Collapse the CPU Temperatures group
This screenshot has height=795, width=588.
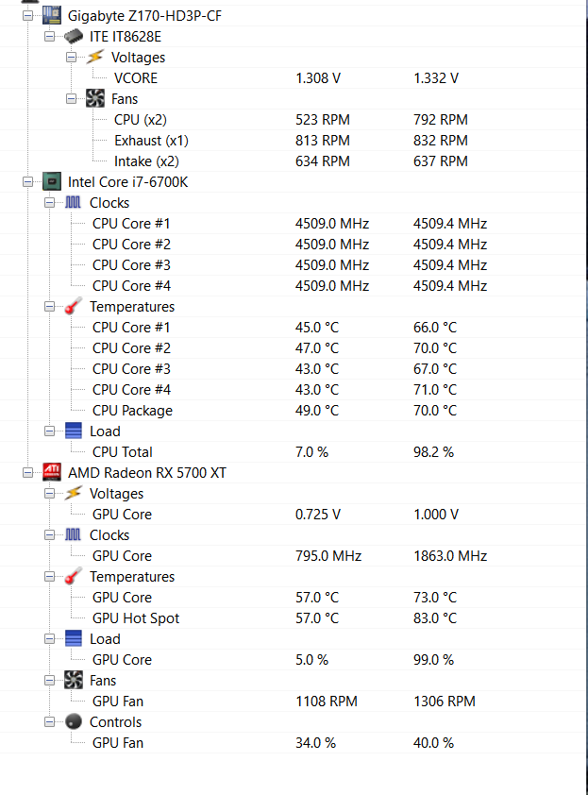pos(49,306)
